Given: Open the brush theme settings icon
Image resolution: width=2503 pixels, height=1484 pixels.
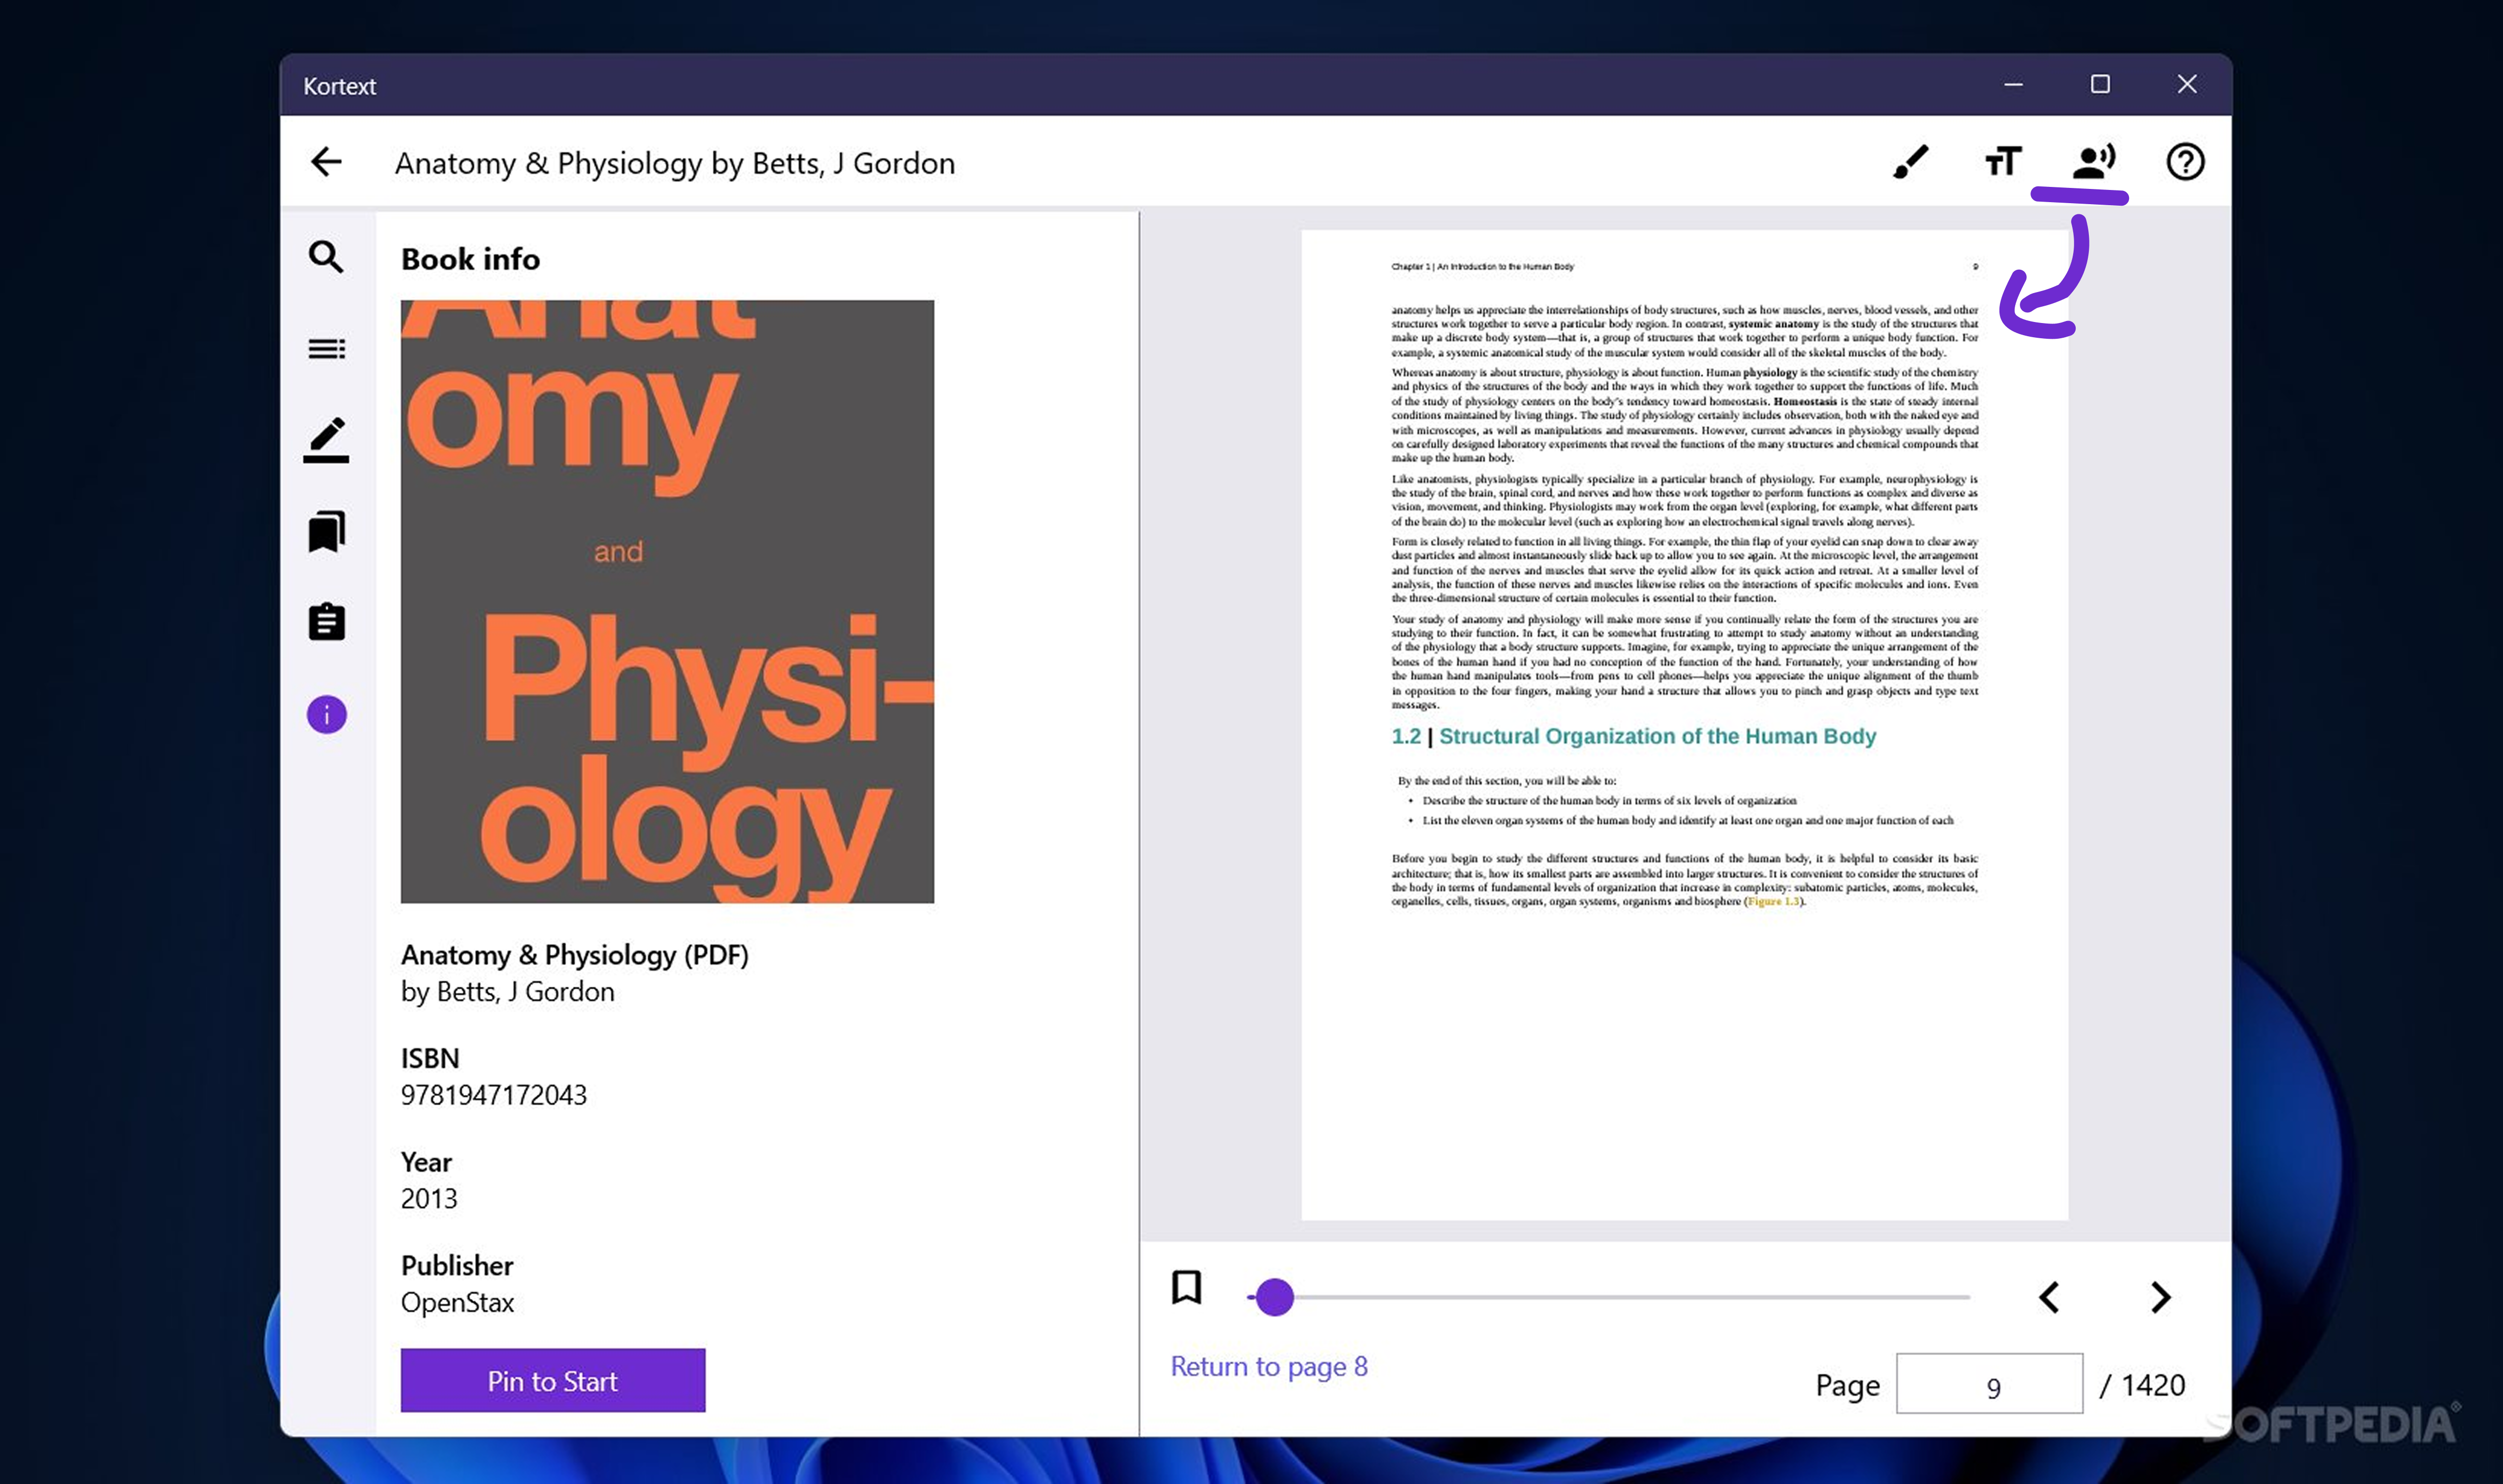Looking at the screenshot, I should [x=1910, y=162].
